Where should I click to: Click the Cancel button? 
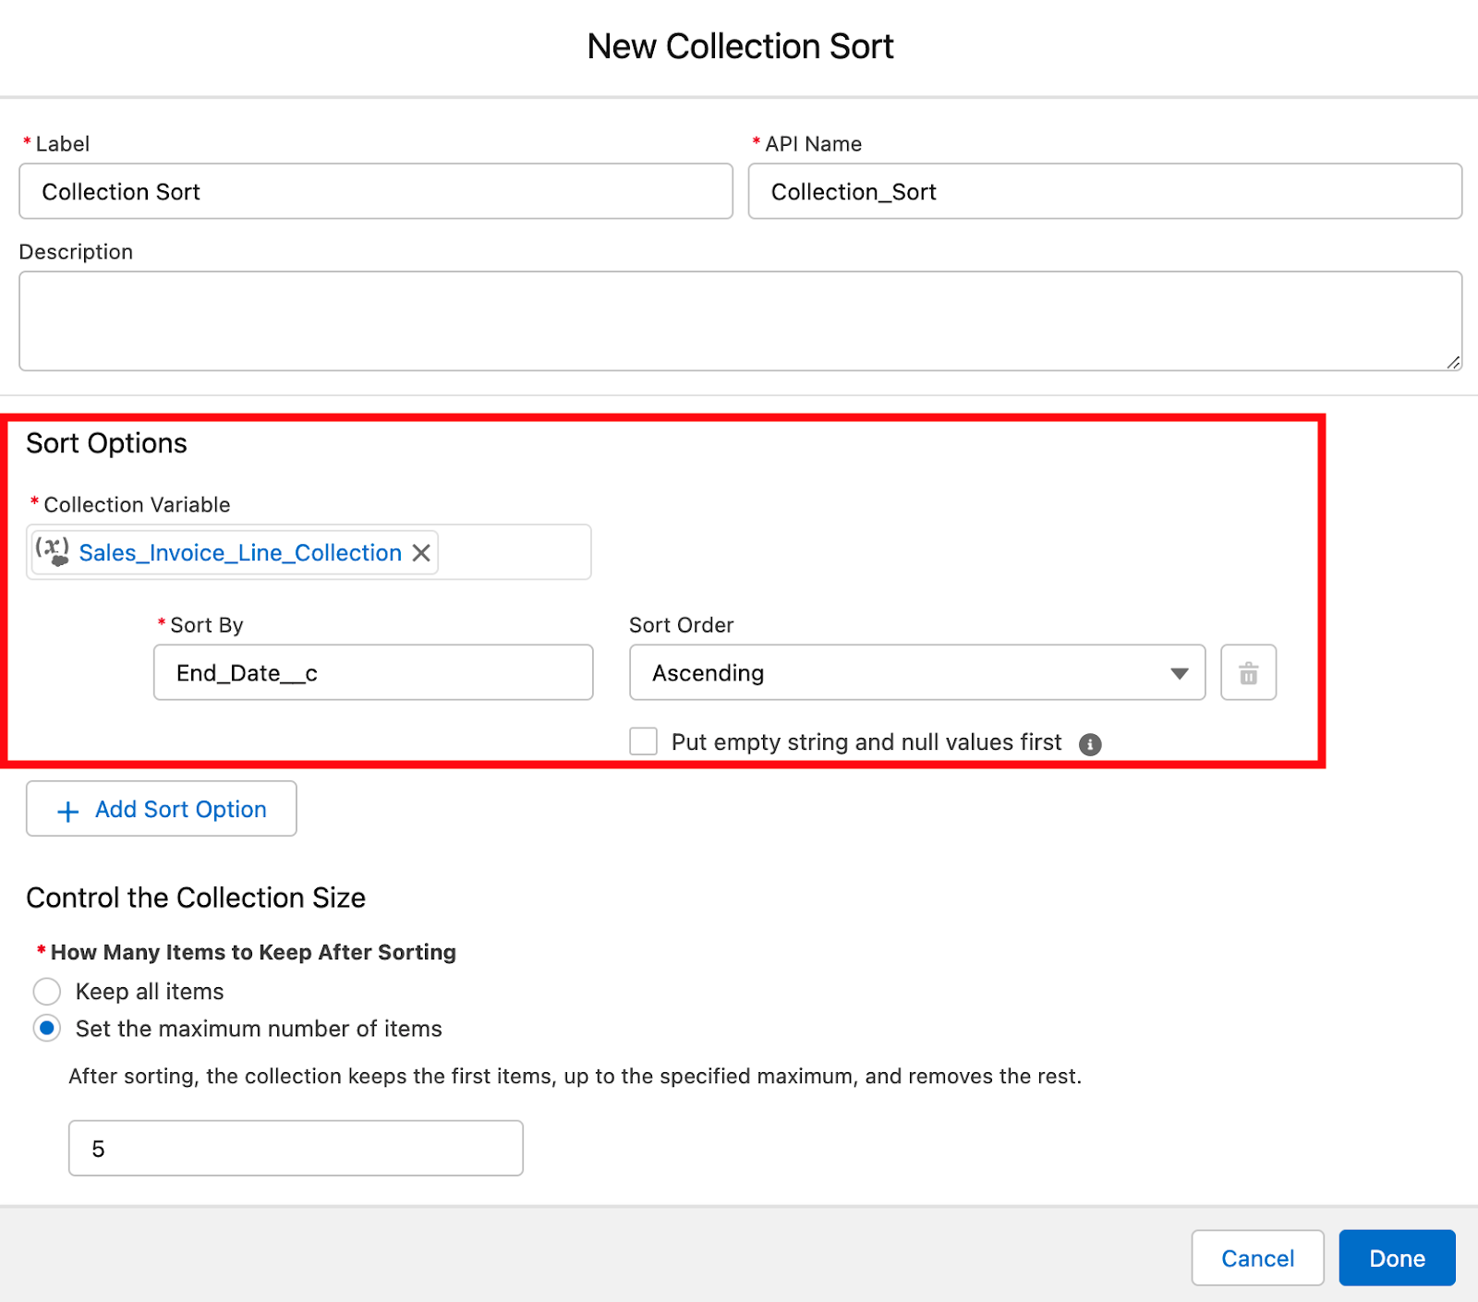(x=1257, y=1258)
